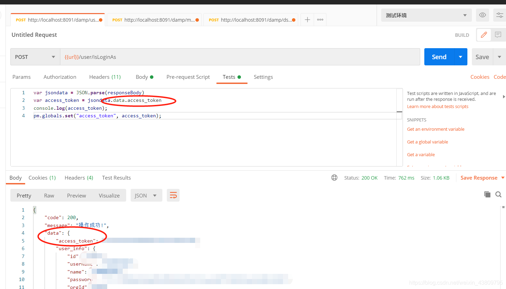This screenshot has width=506, height=289.
Task: Open the comments icon next to BUILD
Action: coord(498,35)
